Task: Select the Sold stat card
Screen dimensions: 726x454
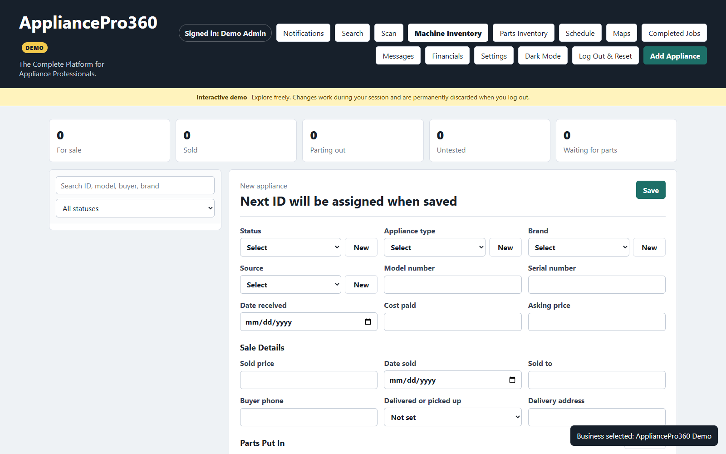Action: [x=236, y=140]
